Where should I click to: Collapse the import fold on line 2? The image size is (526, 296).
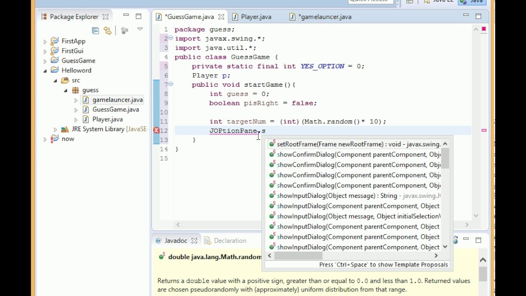(x=171, y=38)
